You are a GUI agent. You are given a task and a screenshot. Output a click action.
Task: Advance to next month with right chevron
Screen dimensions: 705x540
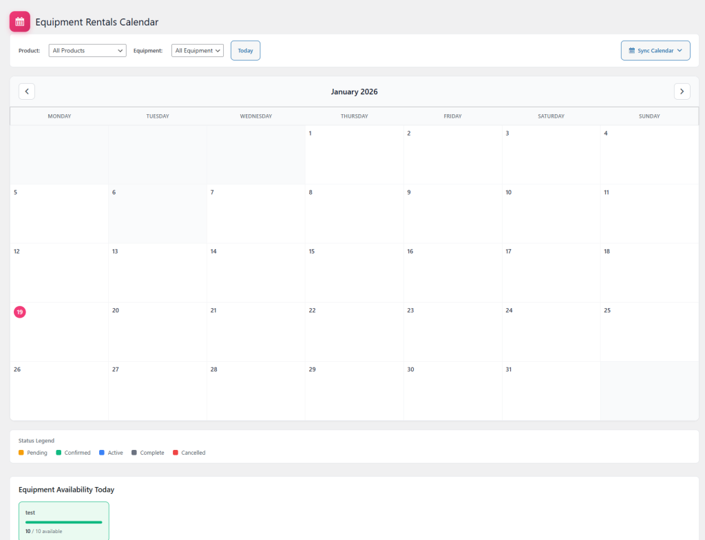[x=682, y=91]
